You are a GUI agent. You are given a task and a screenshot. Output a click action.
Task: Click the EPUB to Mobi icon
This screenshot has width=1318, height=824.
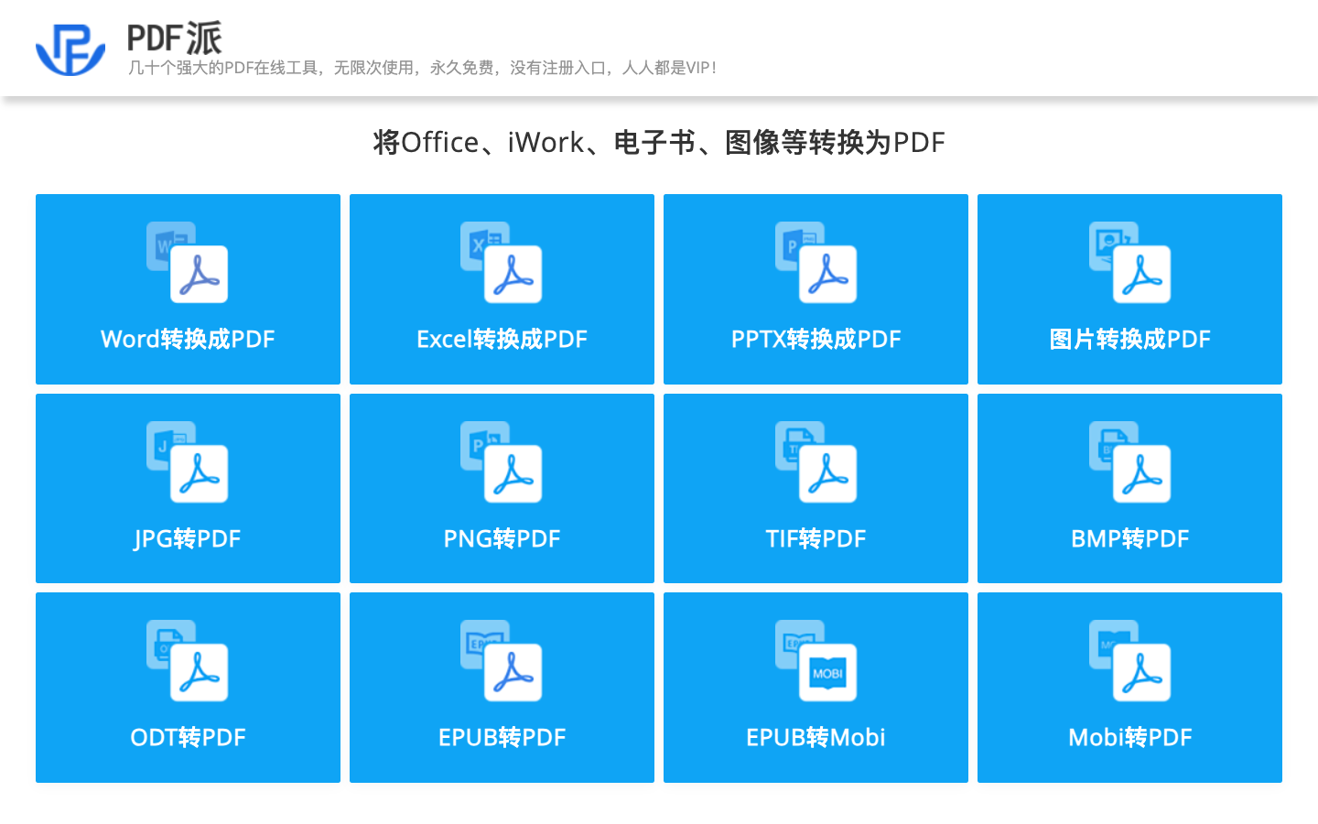pos(816,661)
